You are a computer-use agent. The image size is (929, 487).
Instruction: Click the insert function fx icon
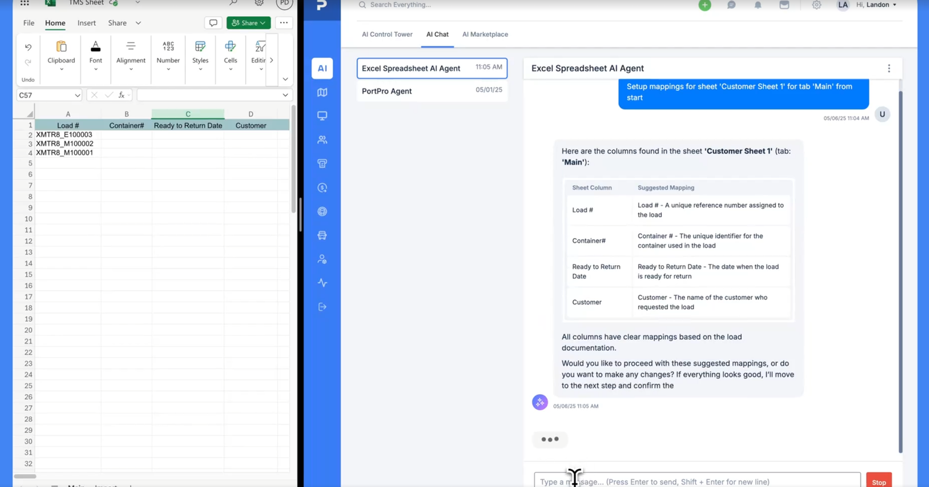point(121,95)
